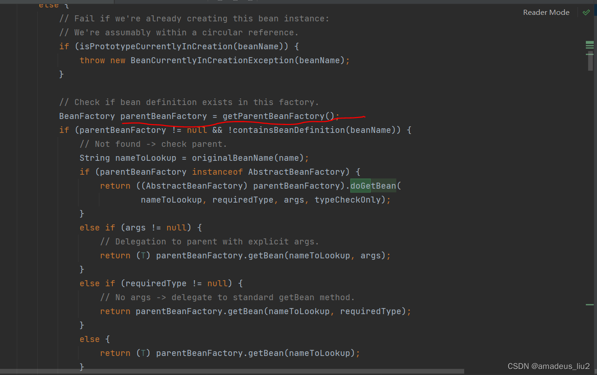Screen dimensions: 597x375
Task: Click BeanCurrentlyInCreationException in the throw statement
Action: pos(213,60)
